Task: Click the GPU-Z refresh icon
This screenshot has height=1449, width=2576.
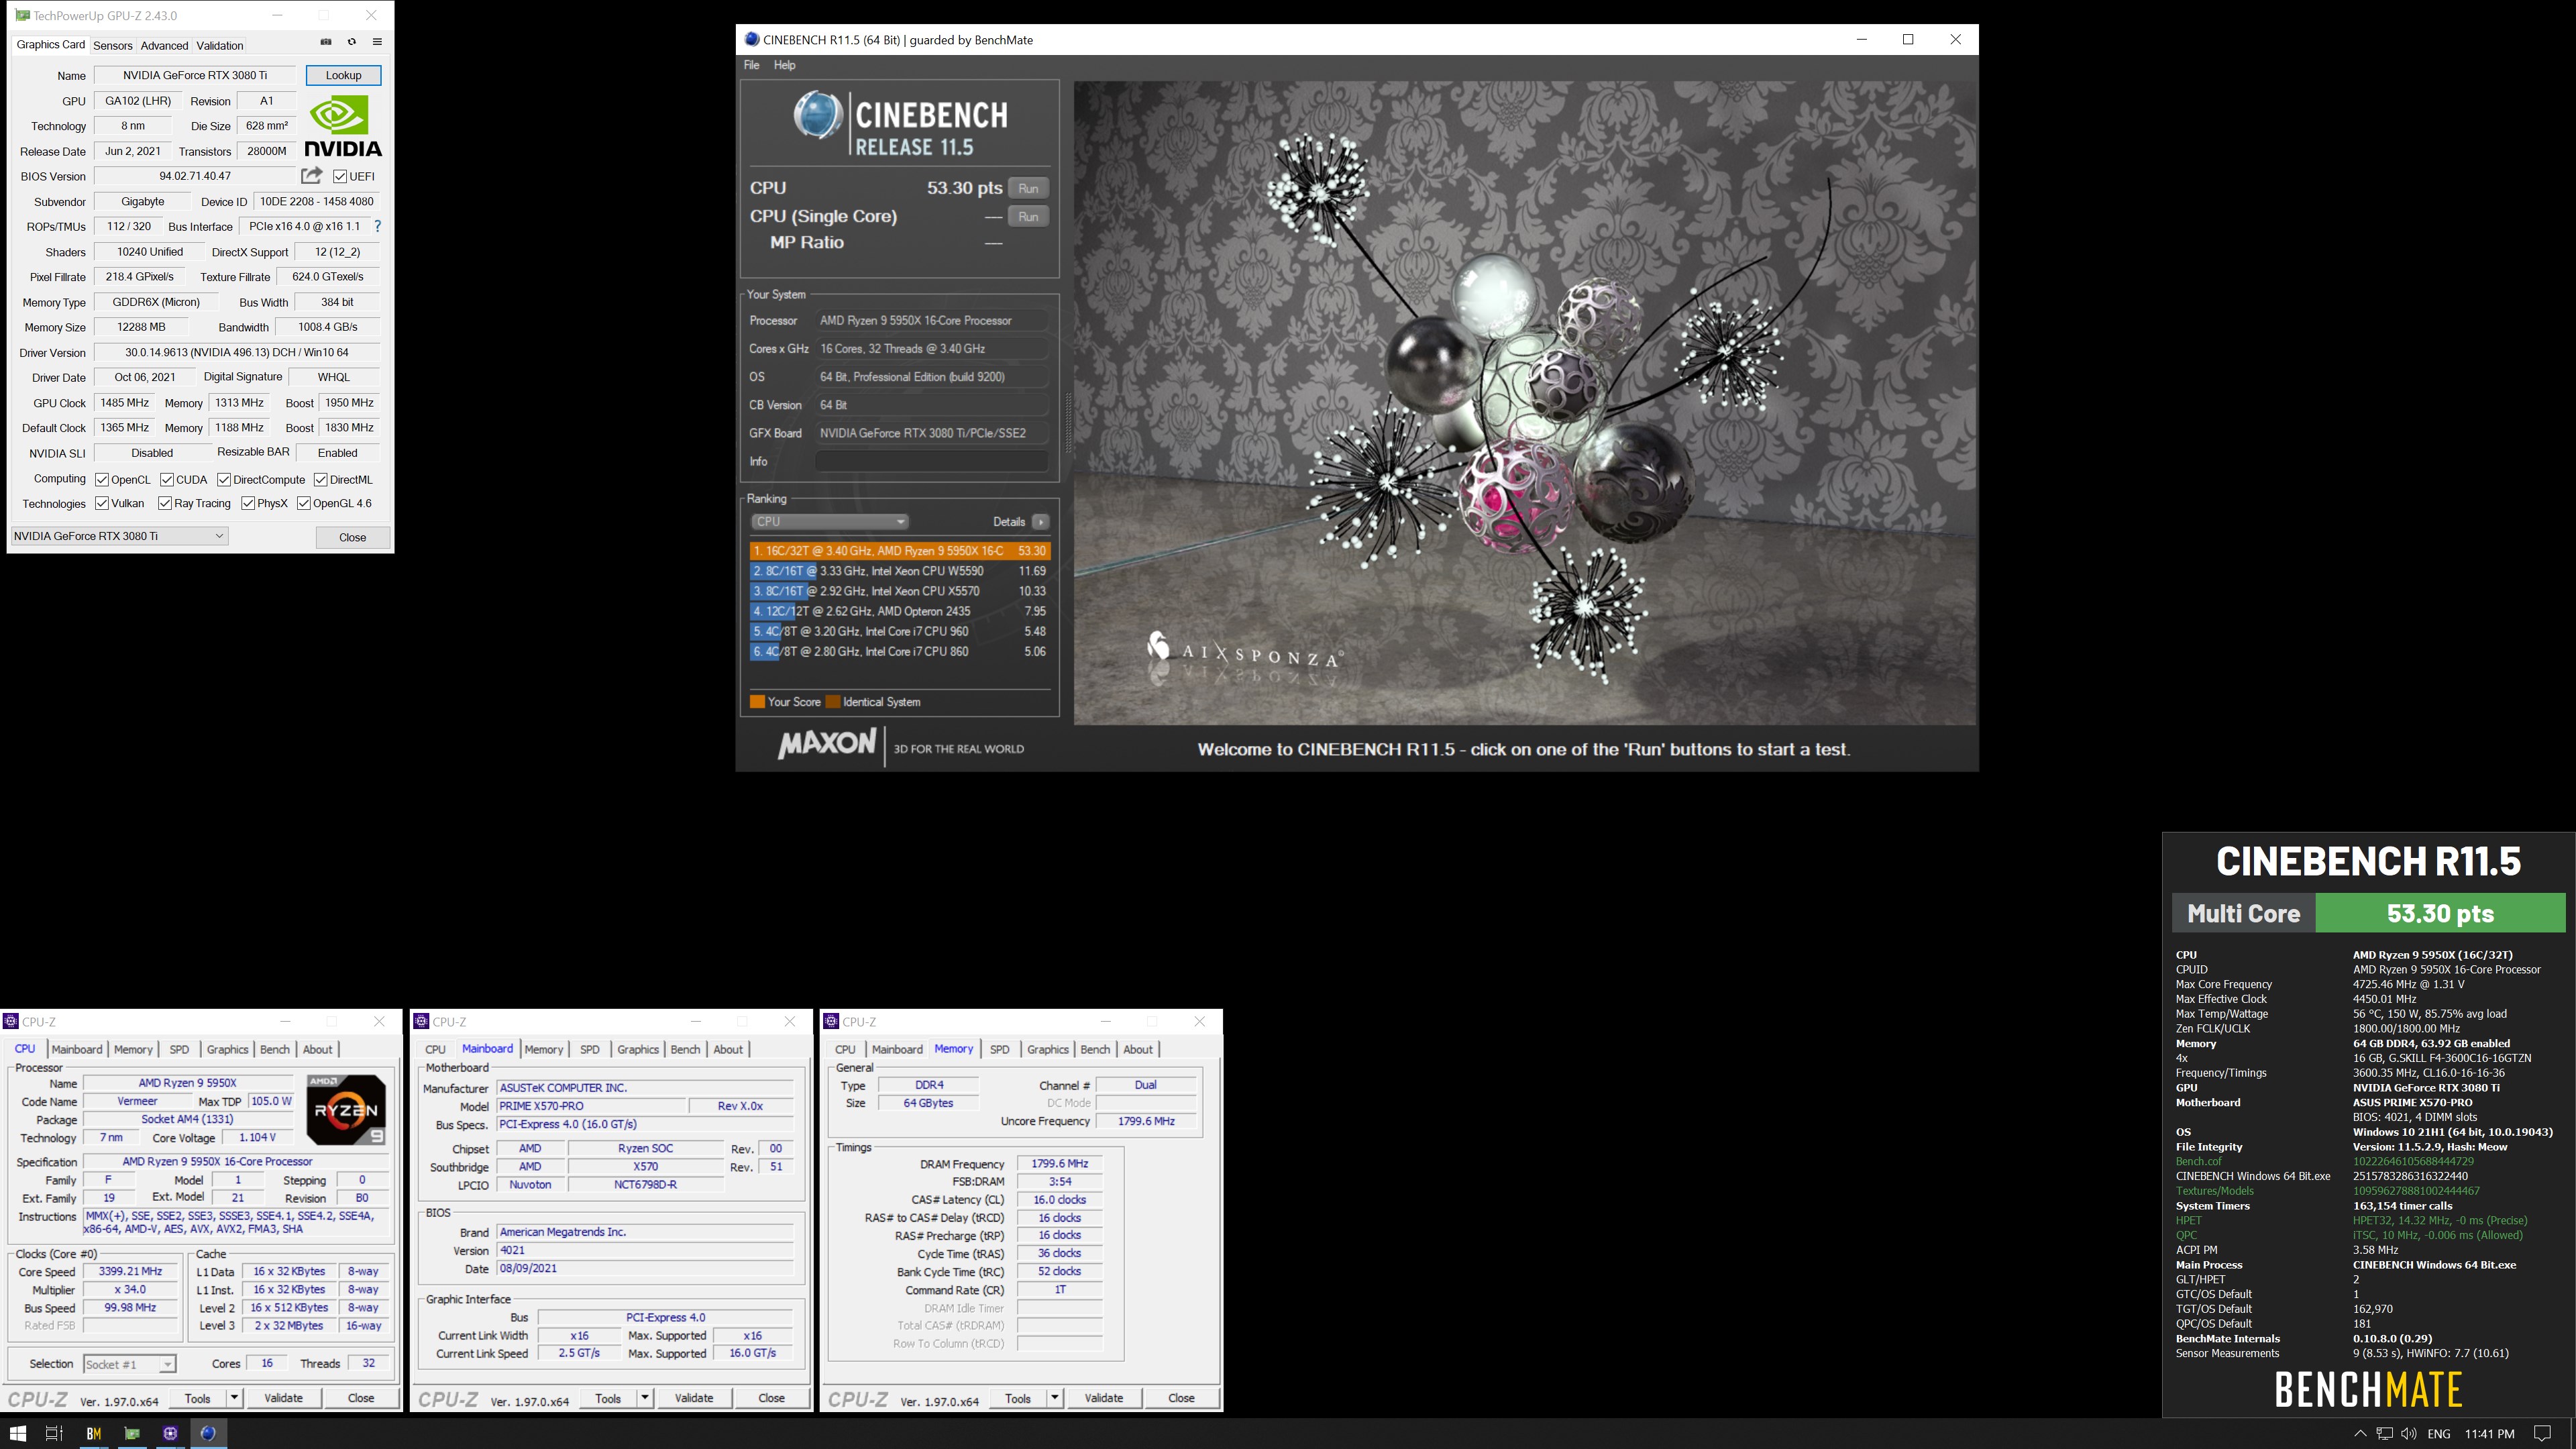Action: tap(351, 42)
